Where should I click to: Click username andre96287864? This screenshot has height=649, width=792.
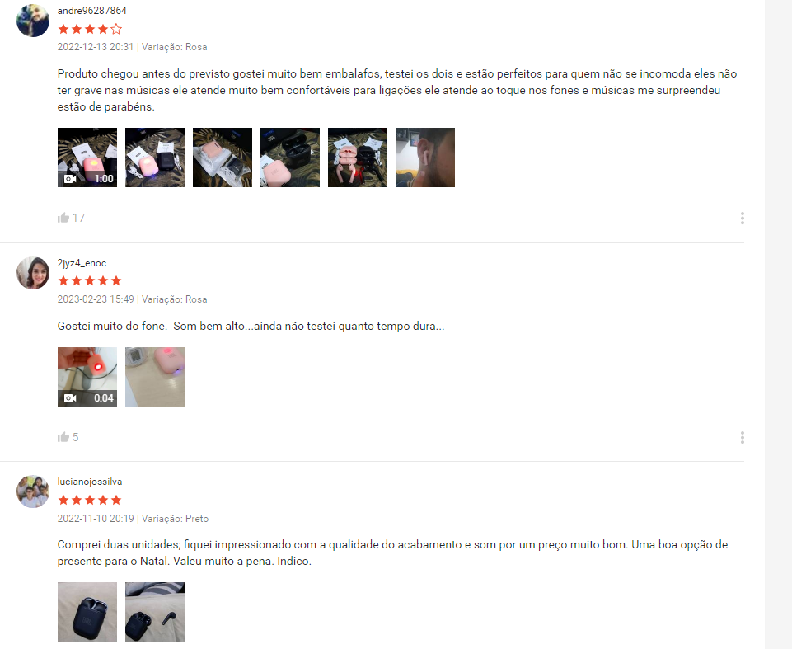[x=92, y=11]
